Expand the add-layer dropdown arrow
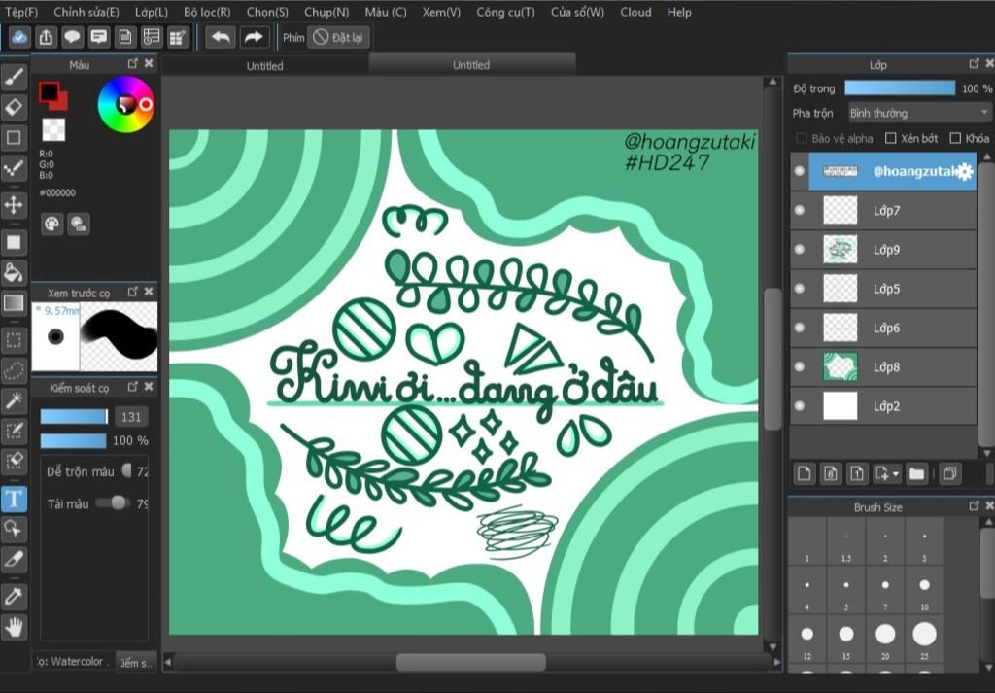 click(896, 474)
